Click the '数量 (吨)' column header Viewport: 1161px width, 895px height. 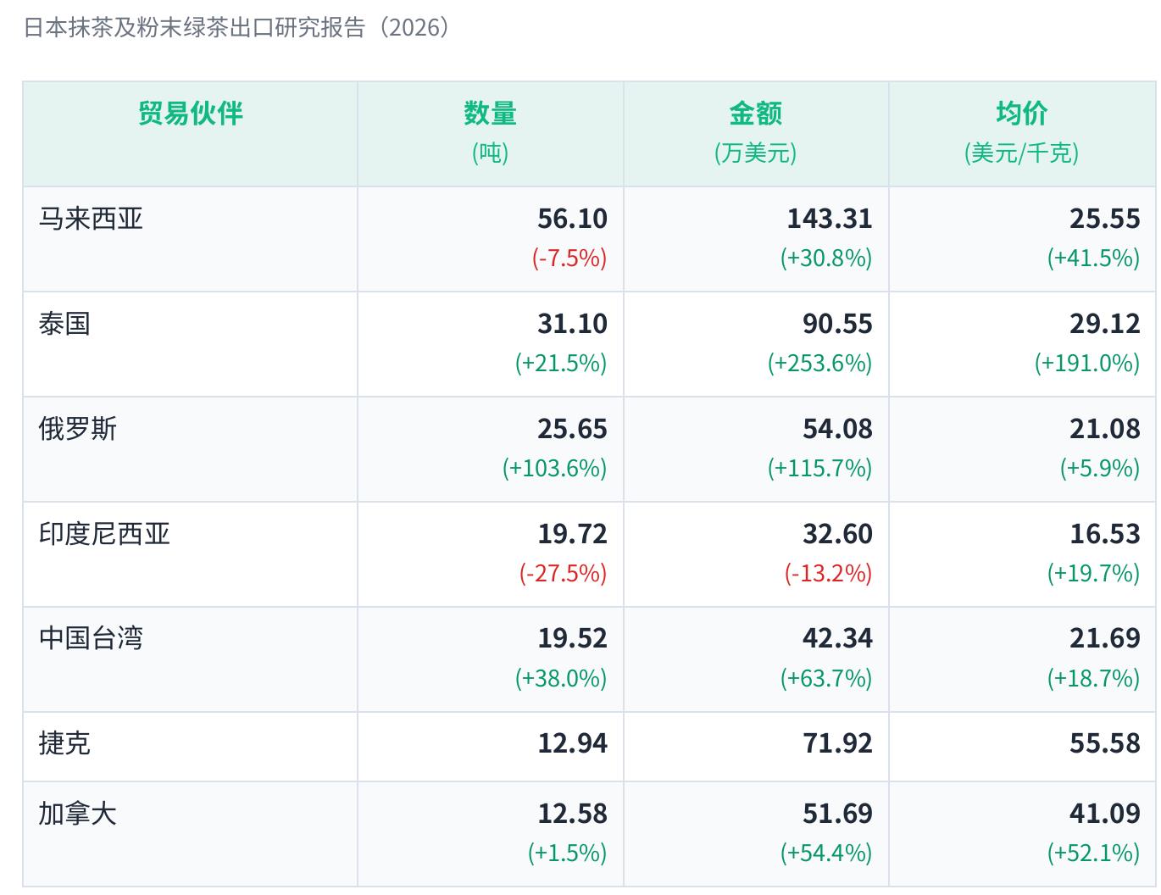[x=491, y=134]
